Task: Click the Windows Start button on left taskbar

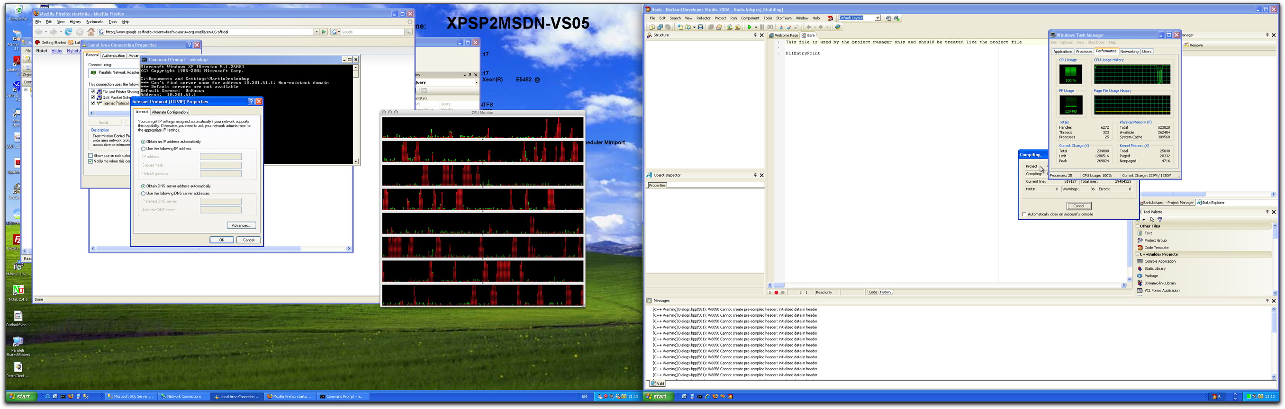Action: tap(20, 397)
